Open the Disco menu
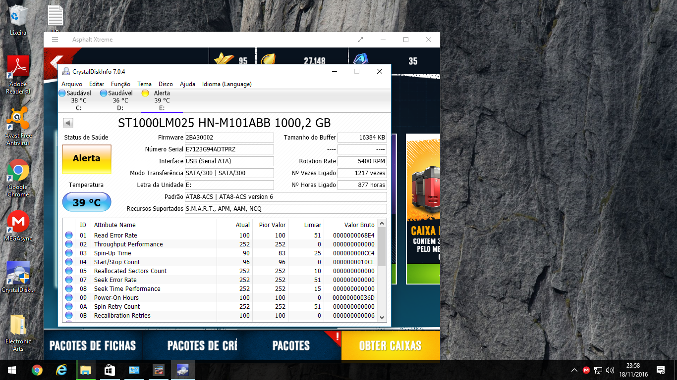Screen dimensions: 677x380 [x=166, y=84]
